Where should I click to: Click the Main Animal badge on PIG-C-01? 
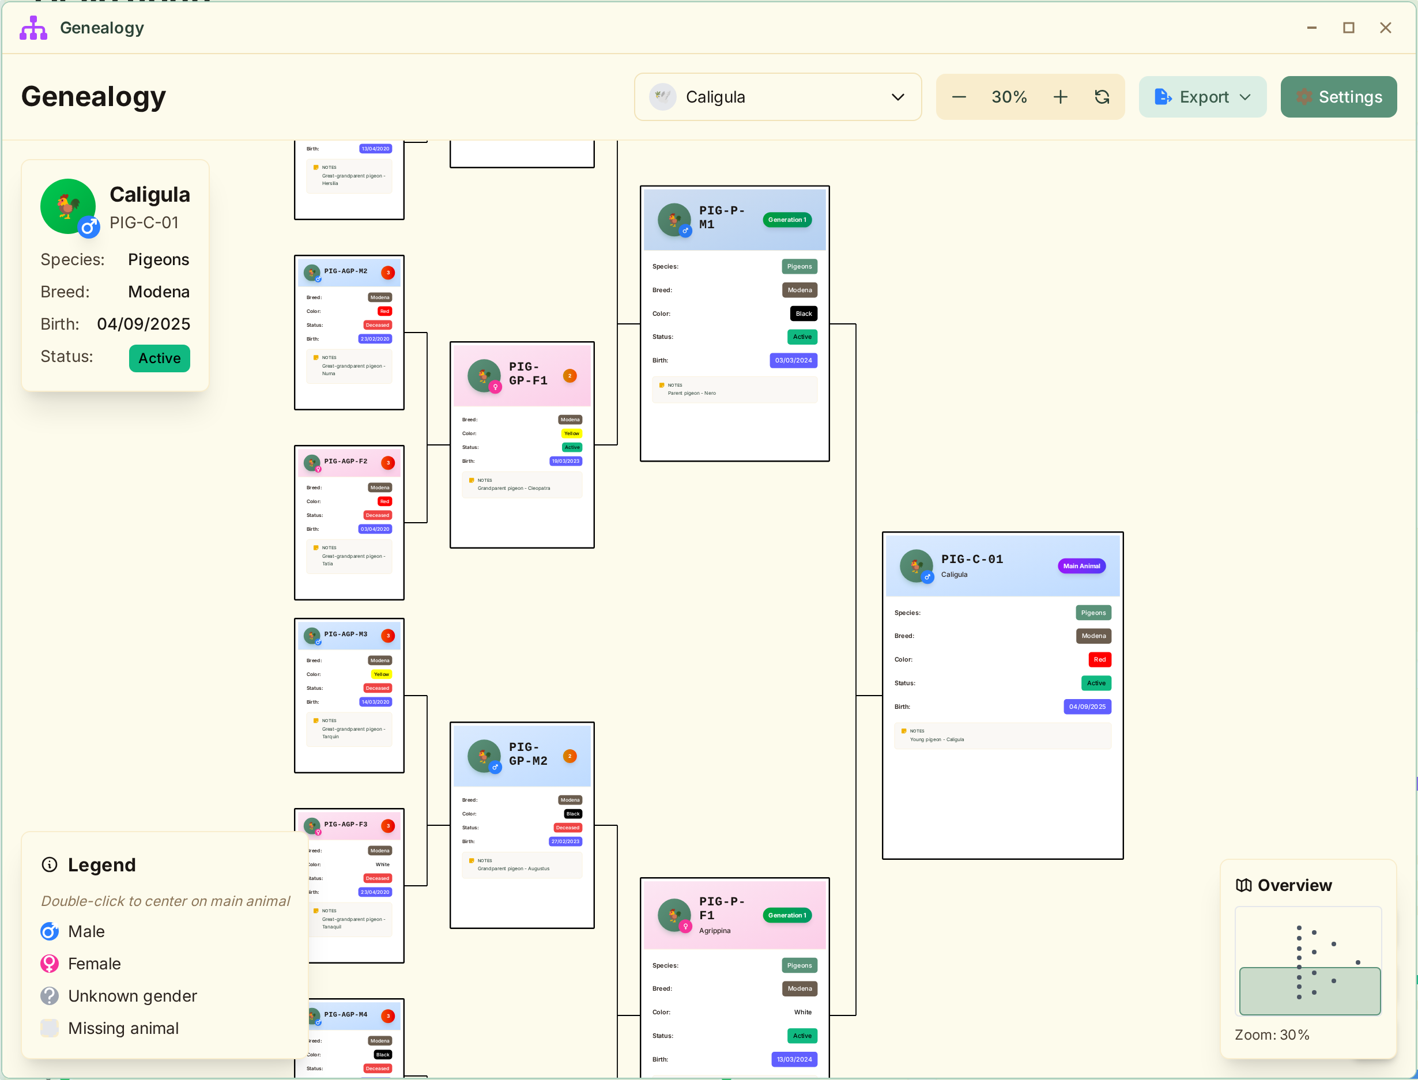(x=1082, y=566)
